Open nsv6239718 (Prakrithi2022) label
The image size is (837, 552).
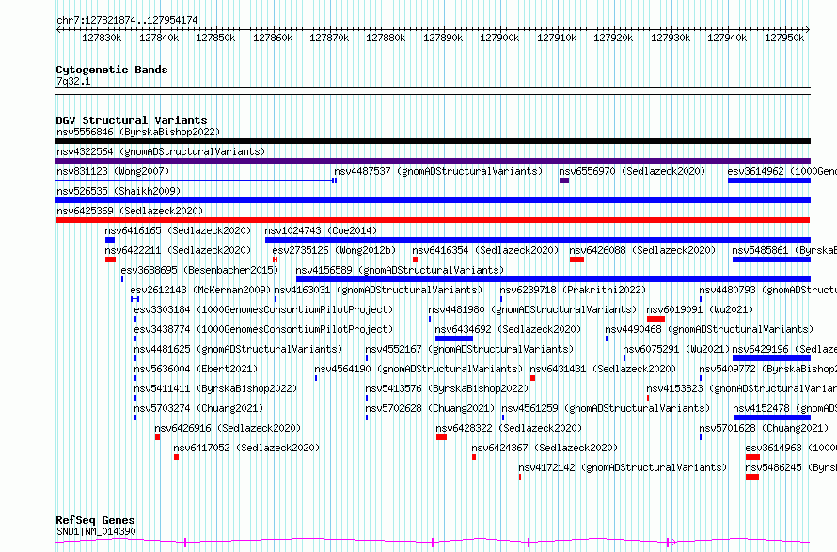(x=573, y=290)
